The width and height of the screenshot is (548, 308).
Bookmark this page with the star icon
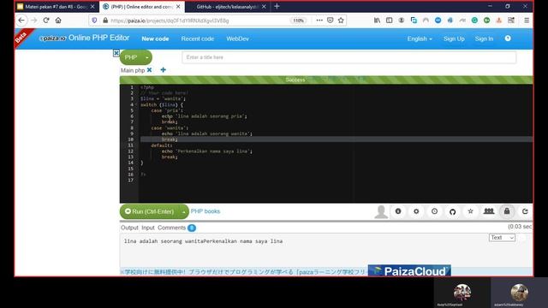341,21
